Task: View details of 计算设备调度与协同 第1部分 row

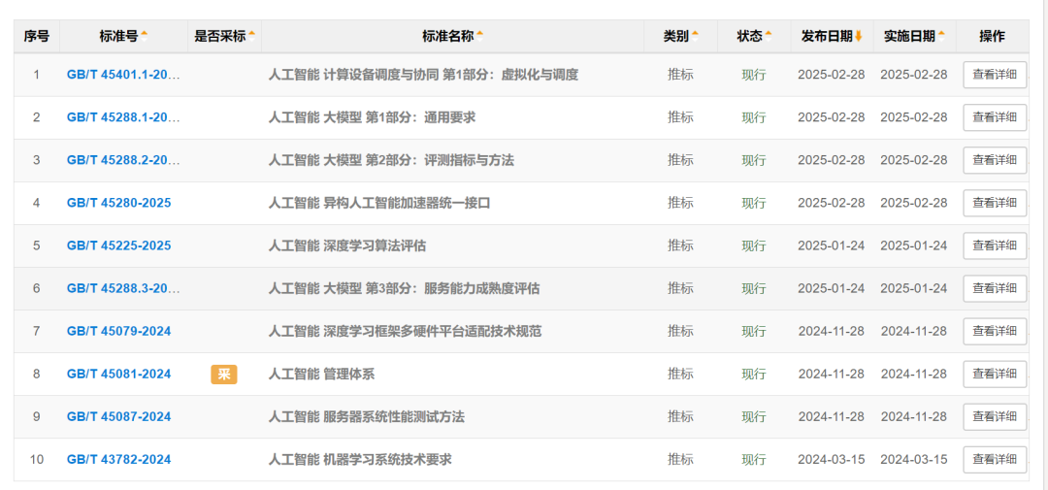Action: [995, 75]
